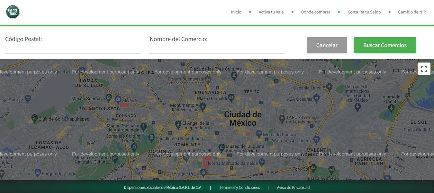Click the Plaza Garibaldi camera marker
434x193 pixels.
click(x=231, y=98)
